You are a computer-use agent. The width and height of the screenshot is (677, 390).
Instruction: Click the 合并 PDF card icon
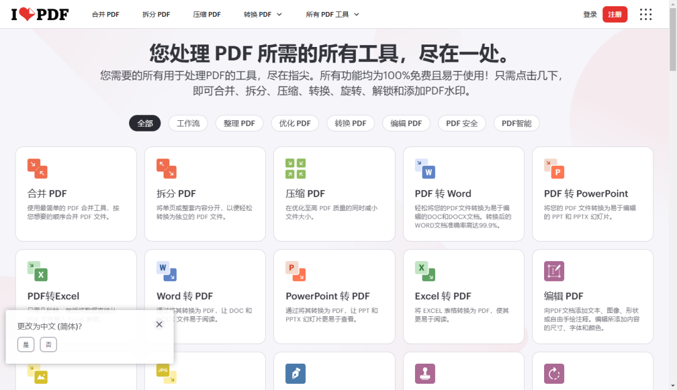[x=38, y=168]
